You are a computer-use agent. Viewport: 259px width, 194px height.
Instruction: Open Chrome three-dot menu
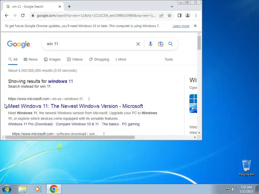tap(196, 15)
